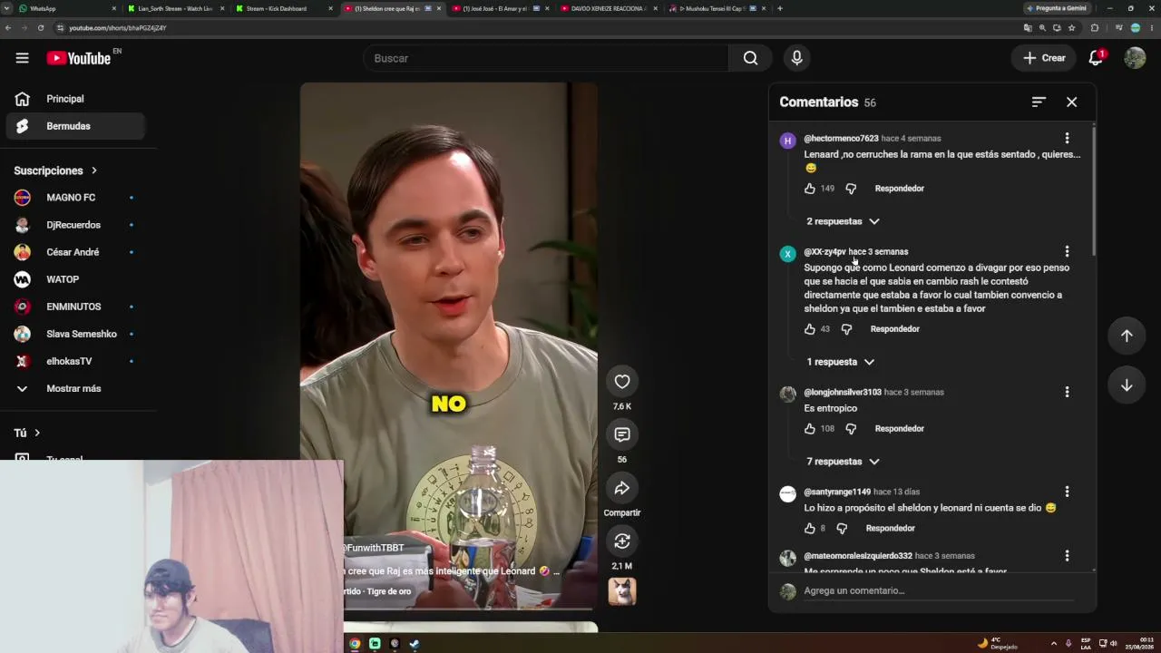Dislike the comment by @XX-zy4pv

pyautogui.click(x=846, y=329)
